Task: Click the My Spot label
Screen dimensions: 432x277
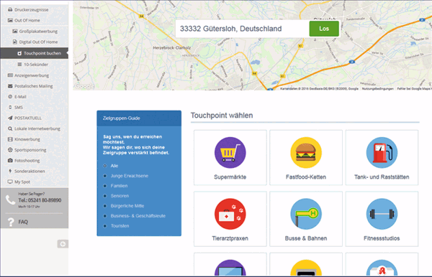Action: 22,182
